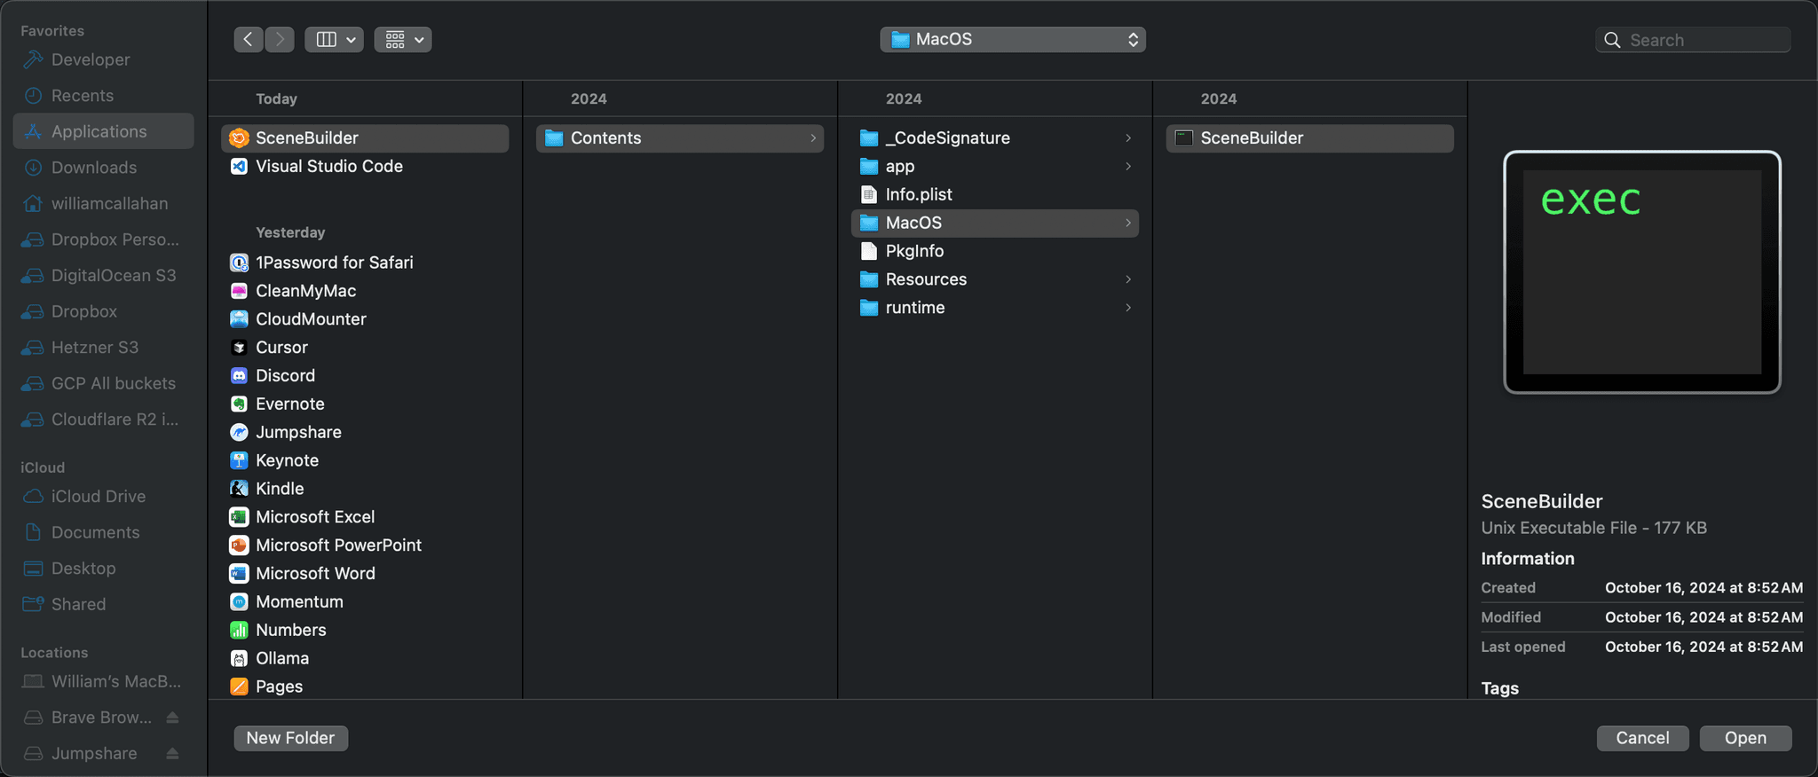Select the Keynote app icon
Screen dimensions: 1818x777
coord(239,461)
